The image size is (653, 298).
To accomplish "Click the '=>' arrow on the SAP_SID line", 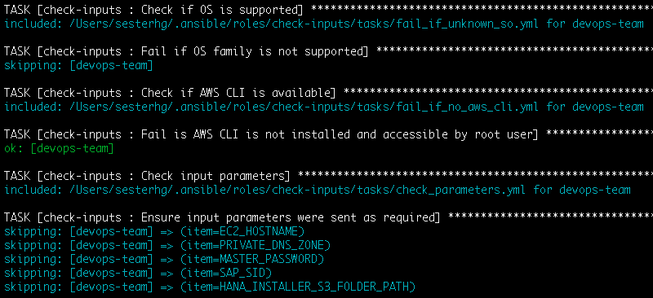I will coord(167,273).
